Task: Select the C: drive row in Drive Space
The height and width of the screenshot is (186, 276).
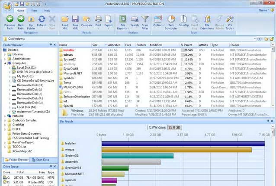Action: click(29, 177)
